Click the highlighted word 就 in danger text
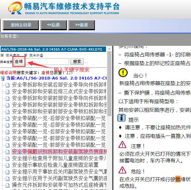The height and width of the screenshot is (190, 191). (178, 179)
